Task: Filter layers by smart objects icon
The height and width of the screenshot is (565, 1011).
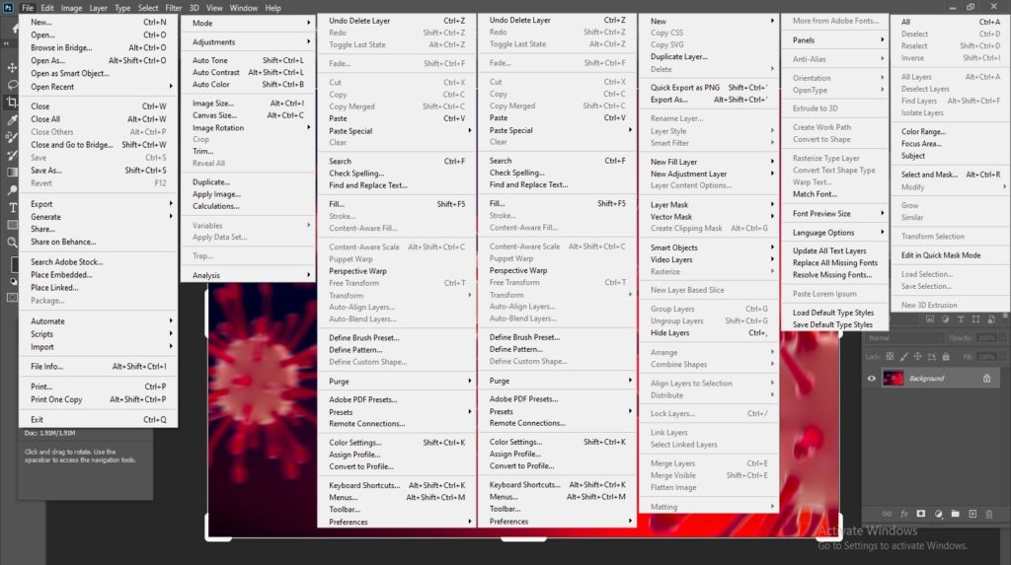Action: [x=991, y=318]
